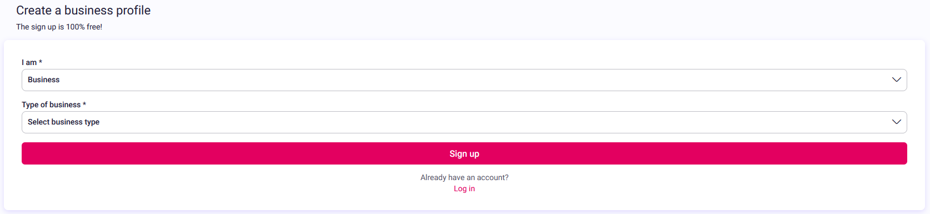
Task: Open the 'Select business type' dropdown
Action: point(464,122)
